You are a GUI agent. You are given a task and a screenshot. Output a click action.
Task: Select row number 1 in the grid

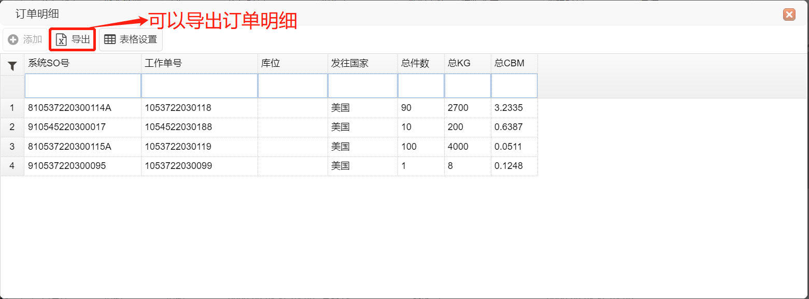click(12, 108)
